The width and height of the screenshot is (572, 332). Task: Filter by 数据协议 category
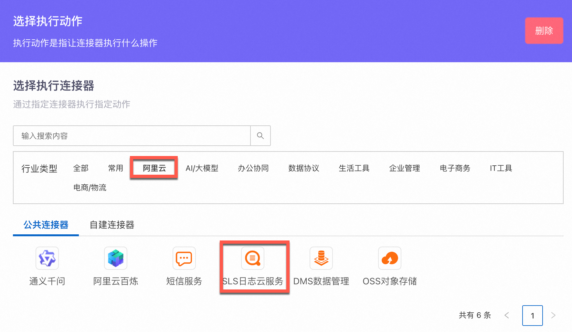304,168
